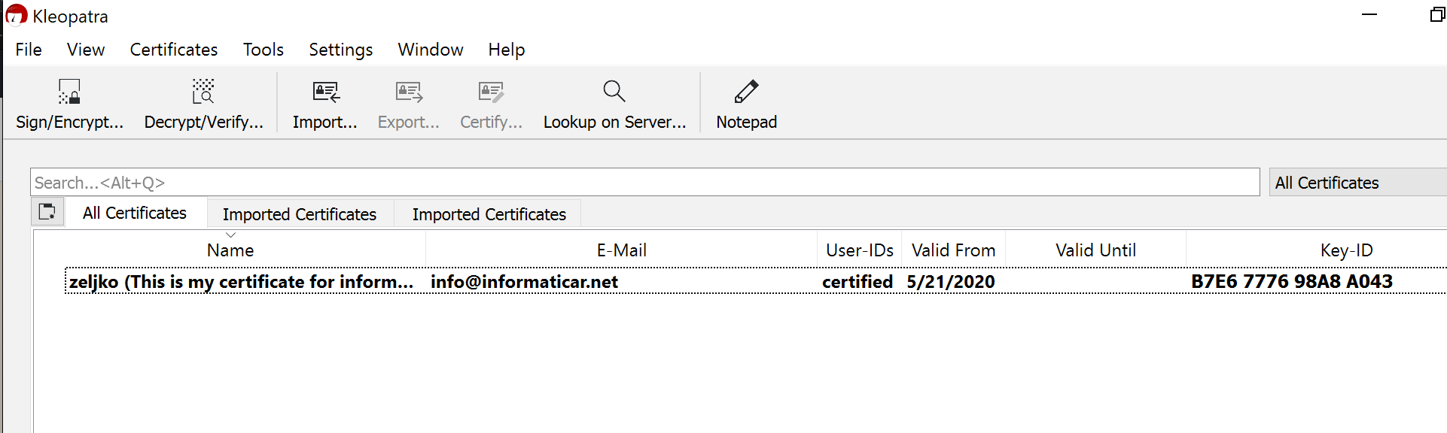Viewport: 1447px width, 433px height.
Task: Open the Sign/Encrypt tool
Action: [69, 104]
